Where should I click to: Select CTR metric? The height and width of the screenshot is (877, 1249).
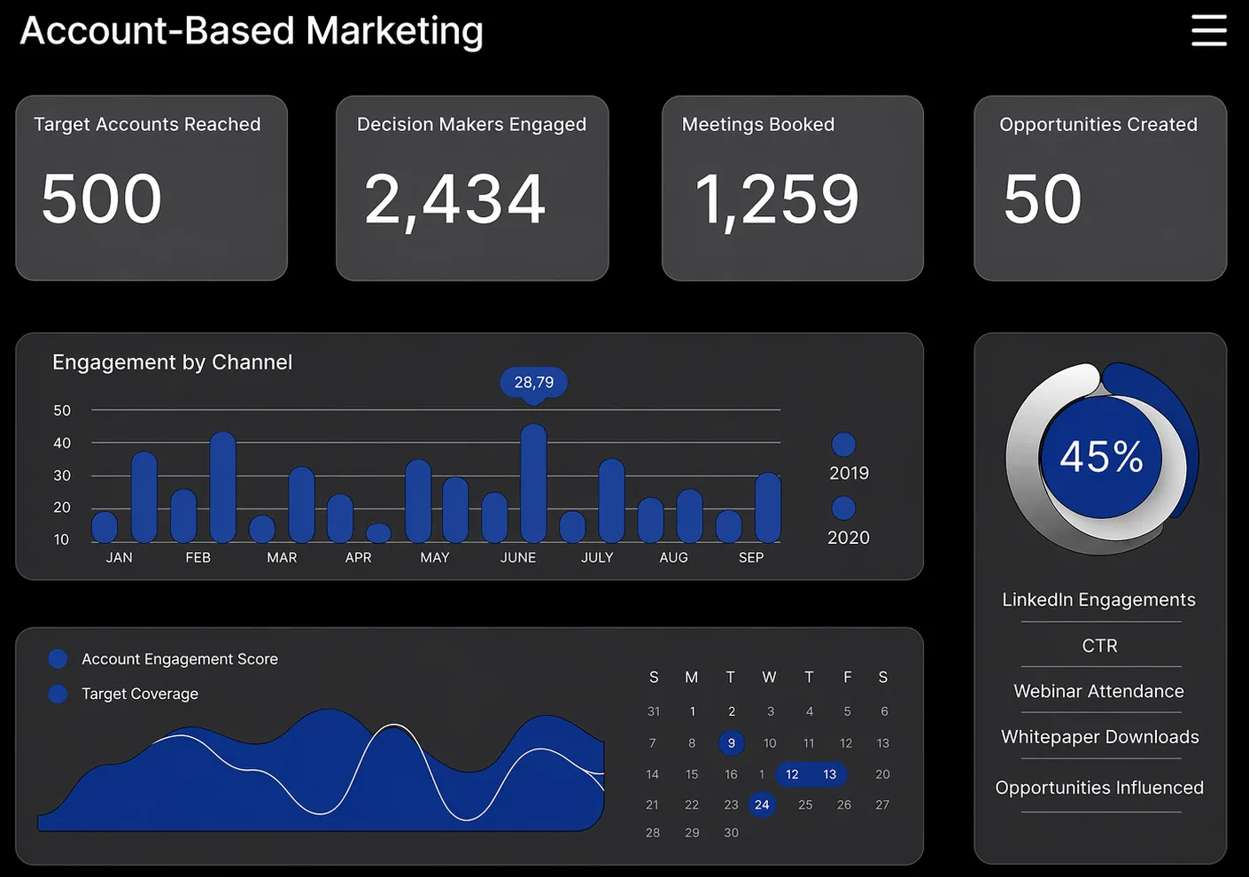tap(1099, 646)
